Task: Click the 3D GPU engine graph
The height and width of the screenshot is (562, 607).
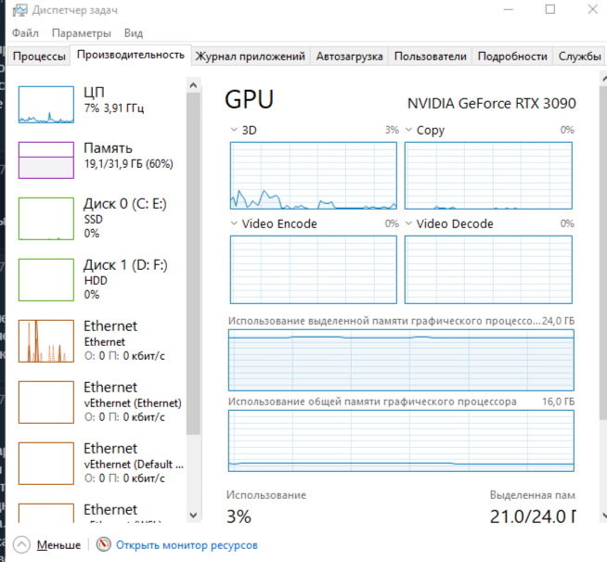Action: click(x=313, y=175)
